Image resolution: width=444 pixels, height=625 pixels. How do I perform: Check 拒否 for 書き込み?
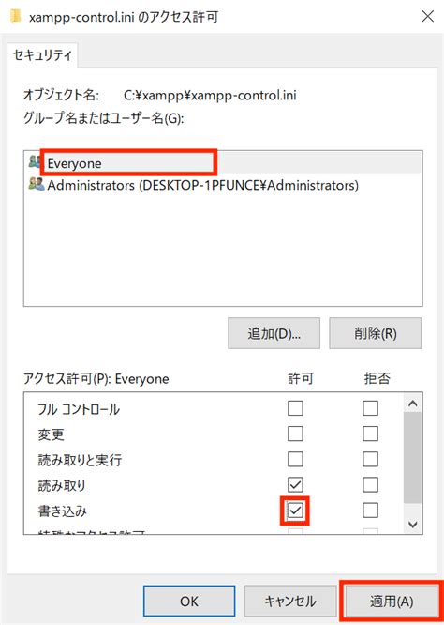click(x=370, y=511)
